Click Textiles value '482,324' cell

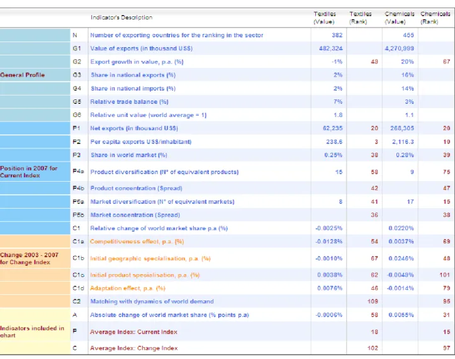[331, 48]
